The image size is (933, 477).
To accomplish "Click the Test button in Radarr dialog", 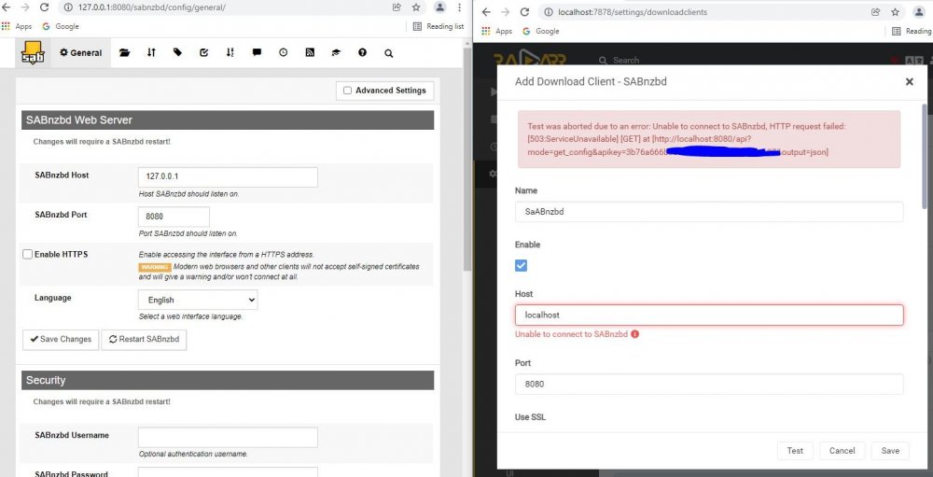I will click(x=795, y=451).
